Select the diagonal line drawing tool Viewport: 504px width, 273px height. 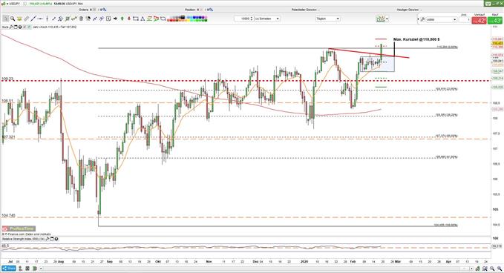33,19
